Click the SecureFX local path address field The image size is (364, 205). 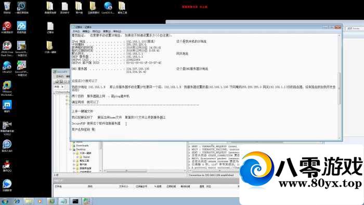click(x=62, y=92)
